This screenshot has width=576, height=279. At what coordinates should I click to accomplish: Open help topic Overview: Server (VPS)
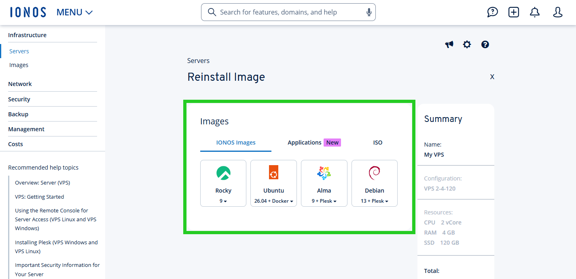click(x=42, y=183)
